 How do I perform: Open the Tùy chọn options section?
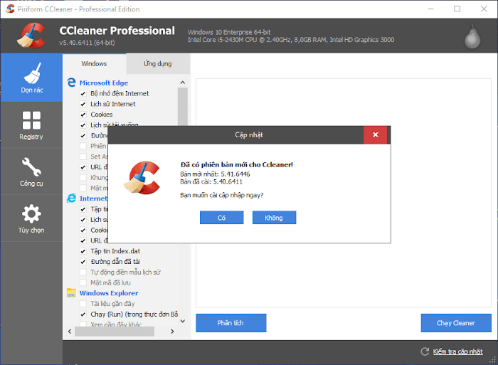coord(31,218)
